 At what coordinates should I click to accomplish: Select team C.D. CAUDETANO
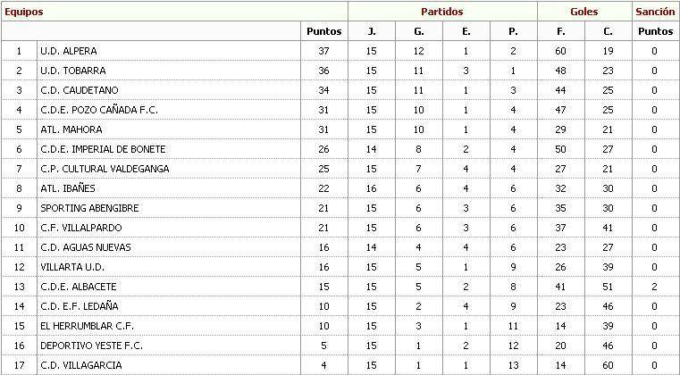[x=80, y=90]
